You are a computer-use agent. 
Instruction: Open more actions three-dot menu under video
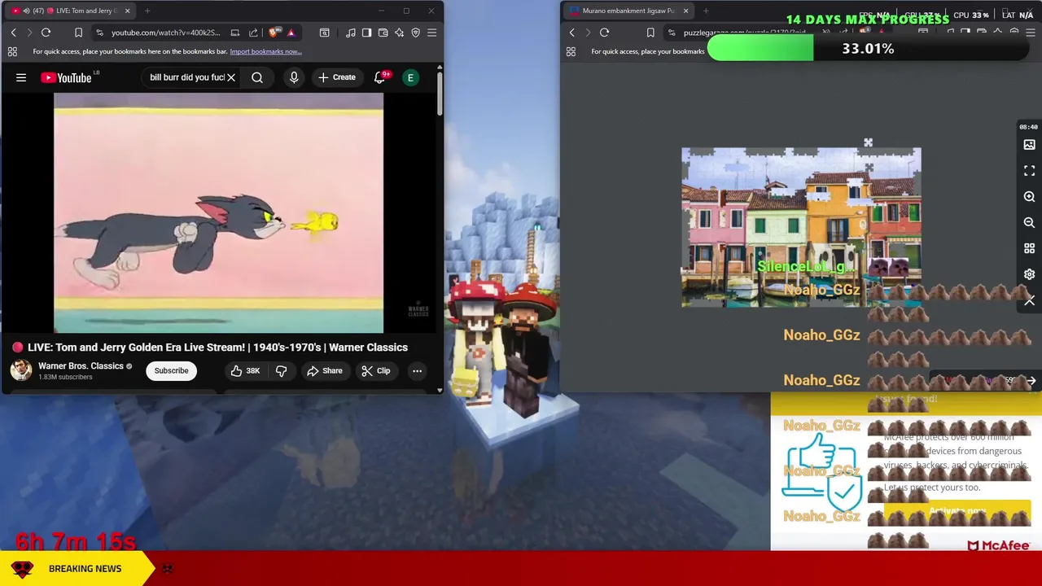point(417,370)
